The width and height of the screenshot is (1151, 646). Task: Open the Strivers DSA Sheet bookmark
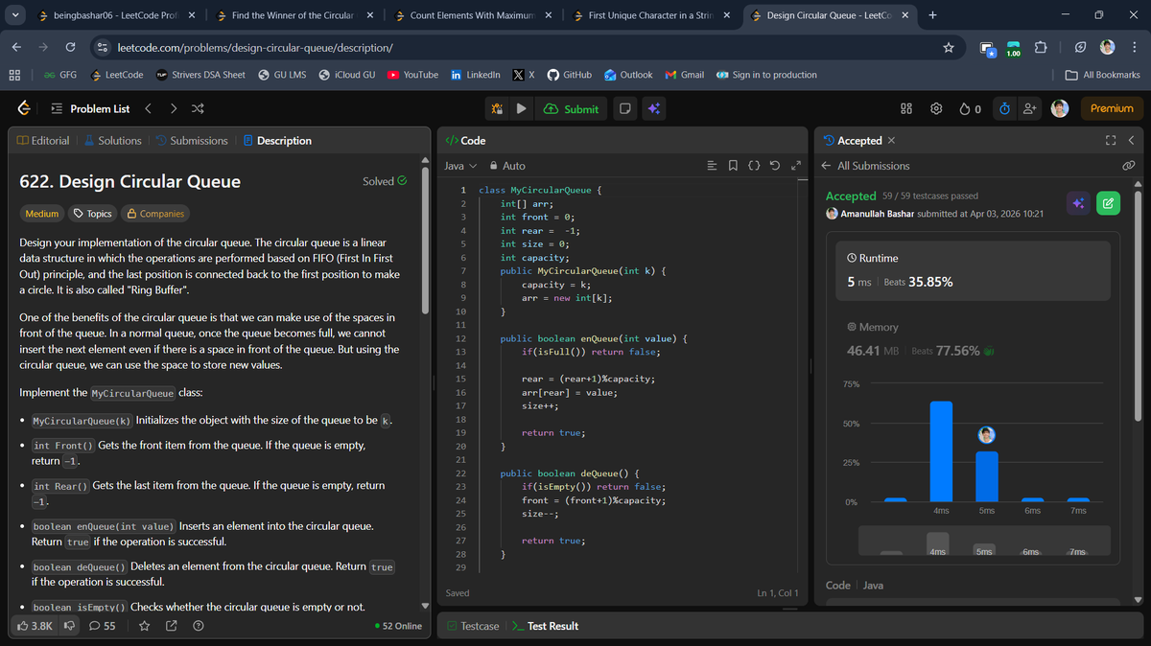(x=200, y=75)
